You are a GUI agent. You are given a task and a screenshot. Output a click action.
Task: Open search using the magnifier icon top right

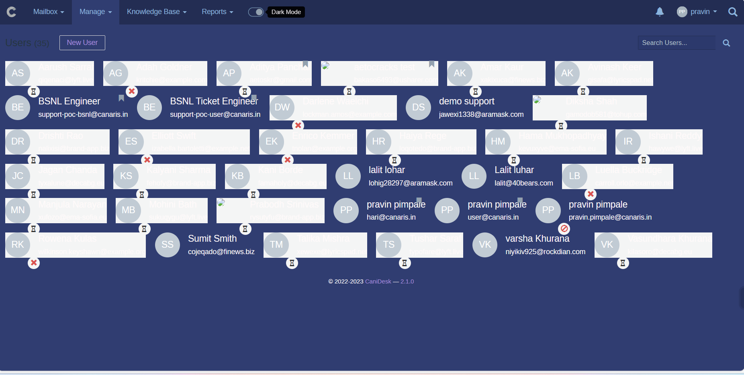point(733,12)
